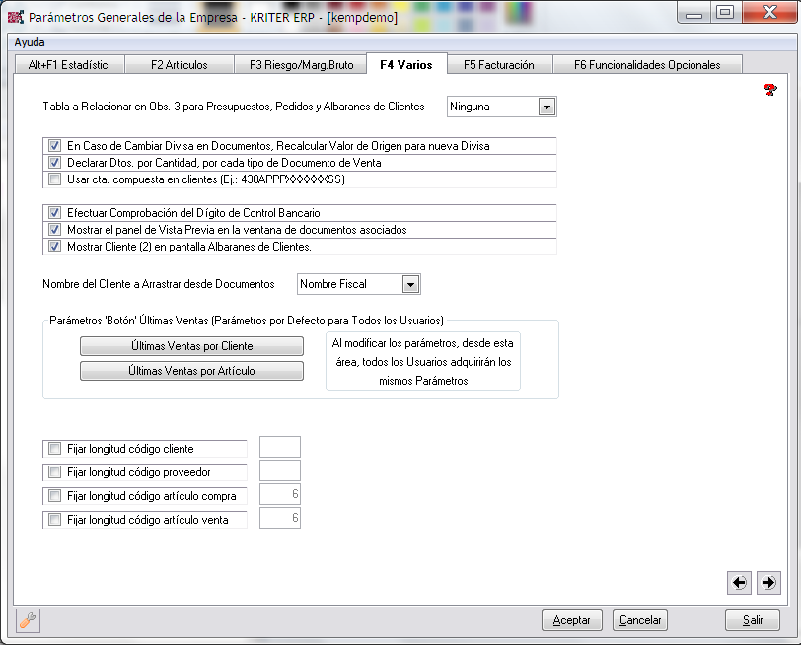Open the Ayuda menu
The width and height of the screenshot is (801, 645).
pos(30,42)
